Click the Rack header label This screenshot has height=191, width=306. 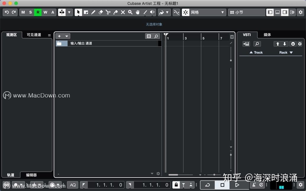coord(283,52)
